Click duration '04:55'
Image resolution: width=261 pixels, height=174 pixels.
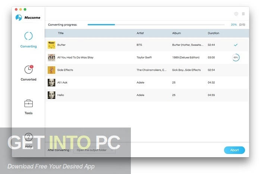click(x=211, y=95)
